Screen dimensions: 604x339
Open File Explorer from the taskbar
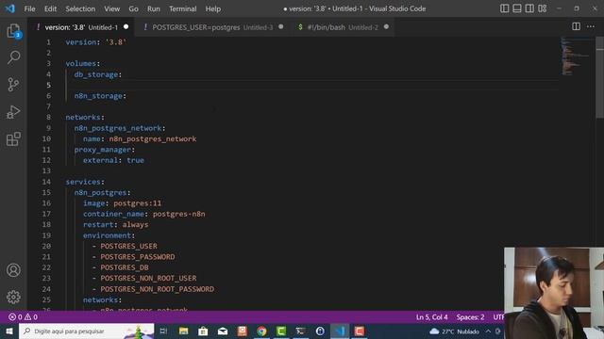tap(183, 331)
